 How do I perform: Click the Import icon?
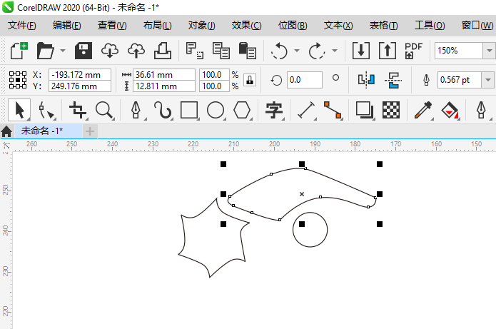pos(361,51)
